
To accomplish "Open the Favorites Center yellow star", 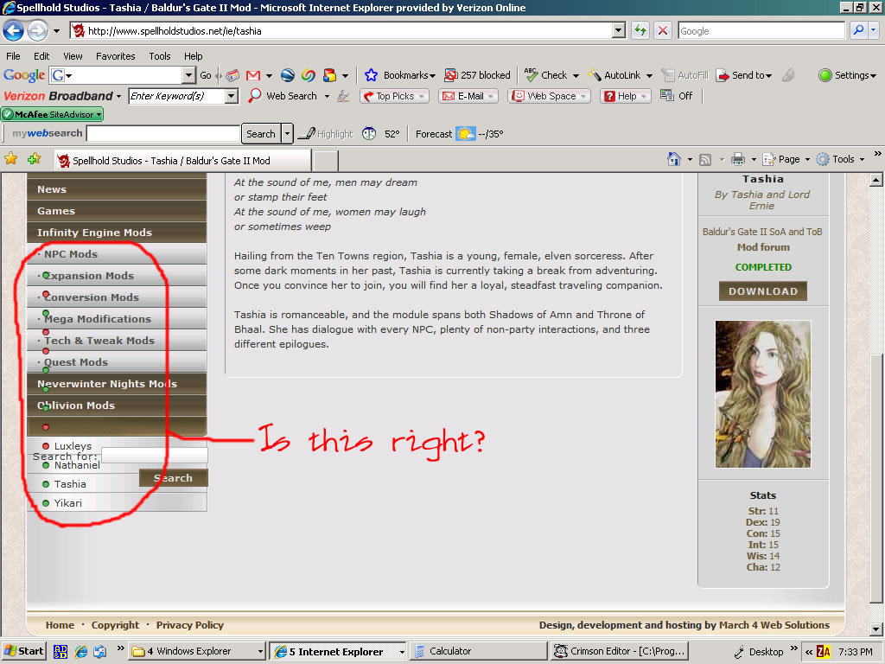I will click(10, 159).
